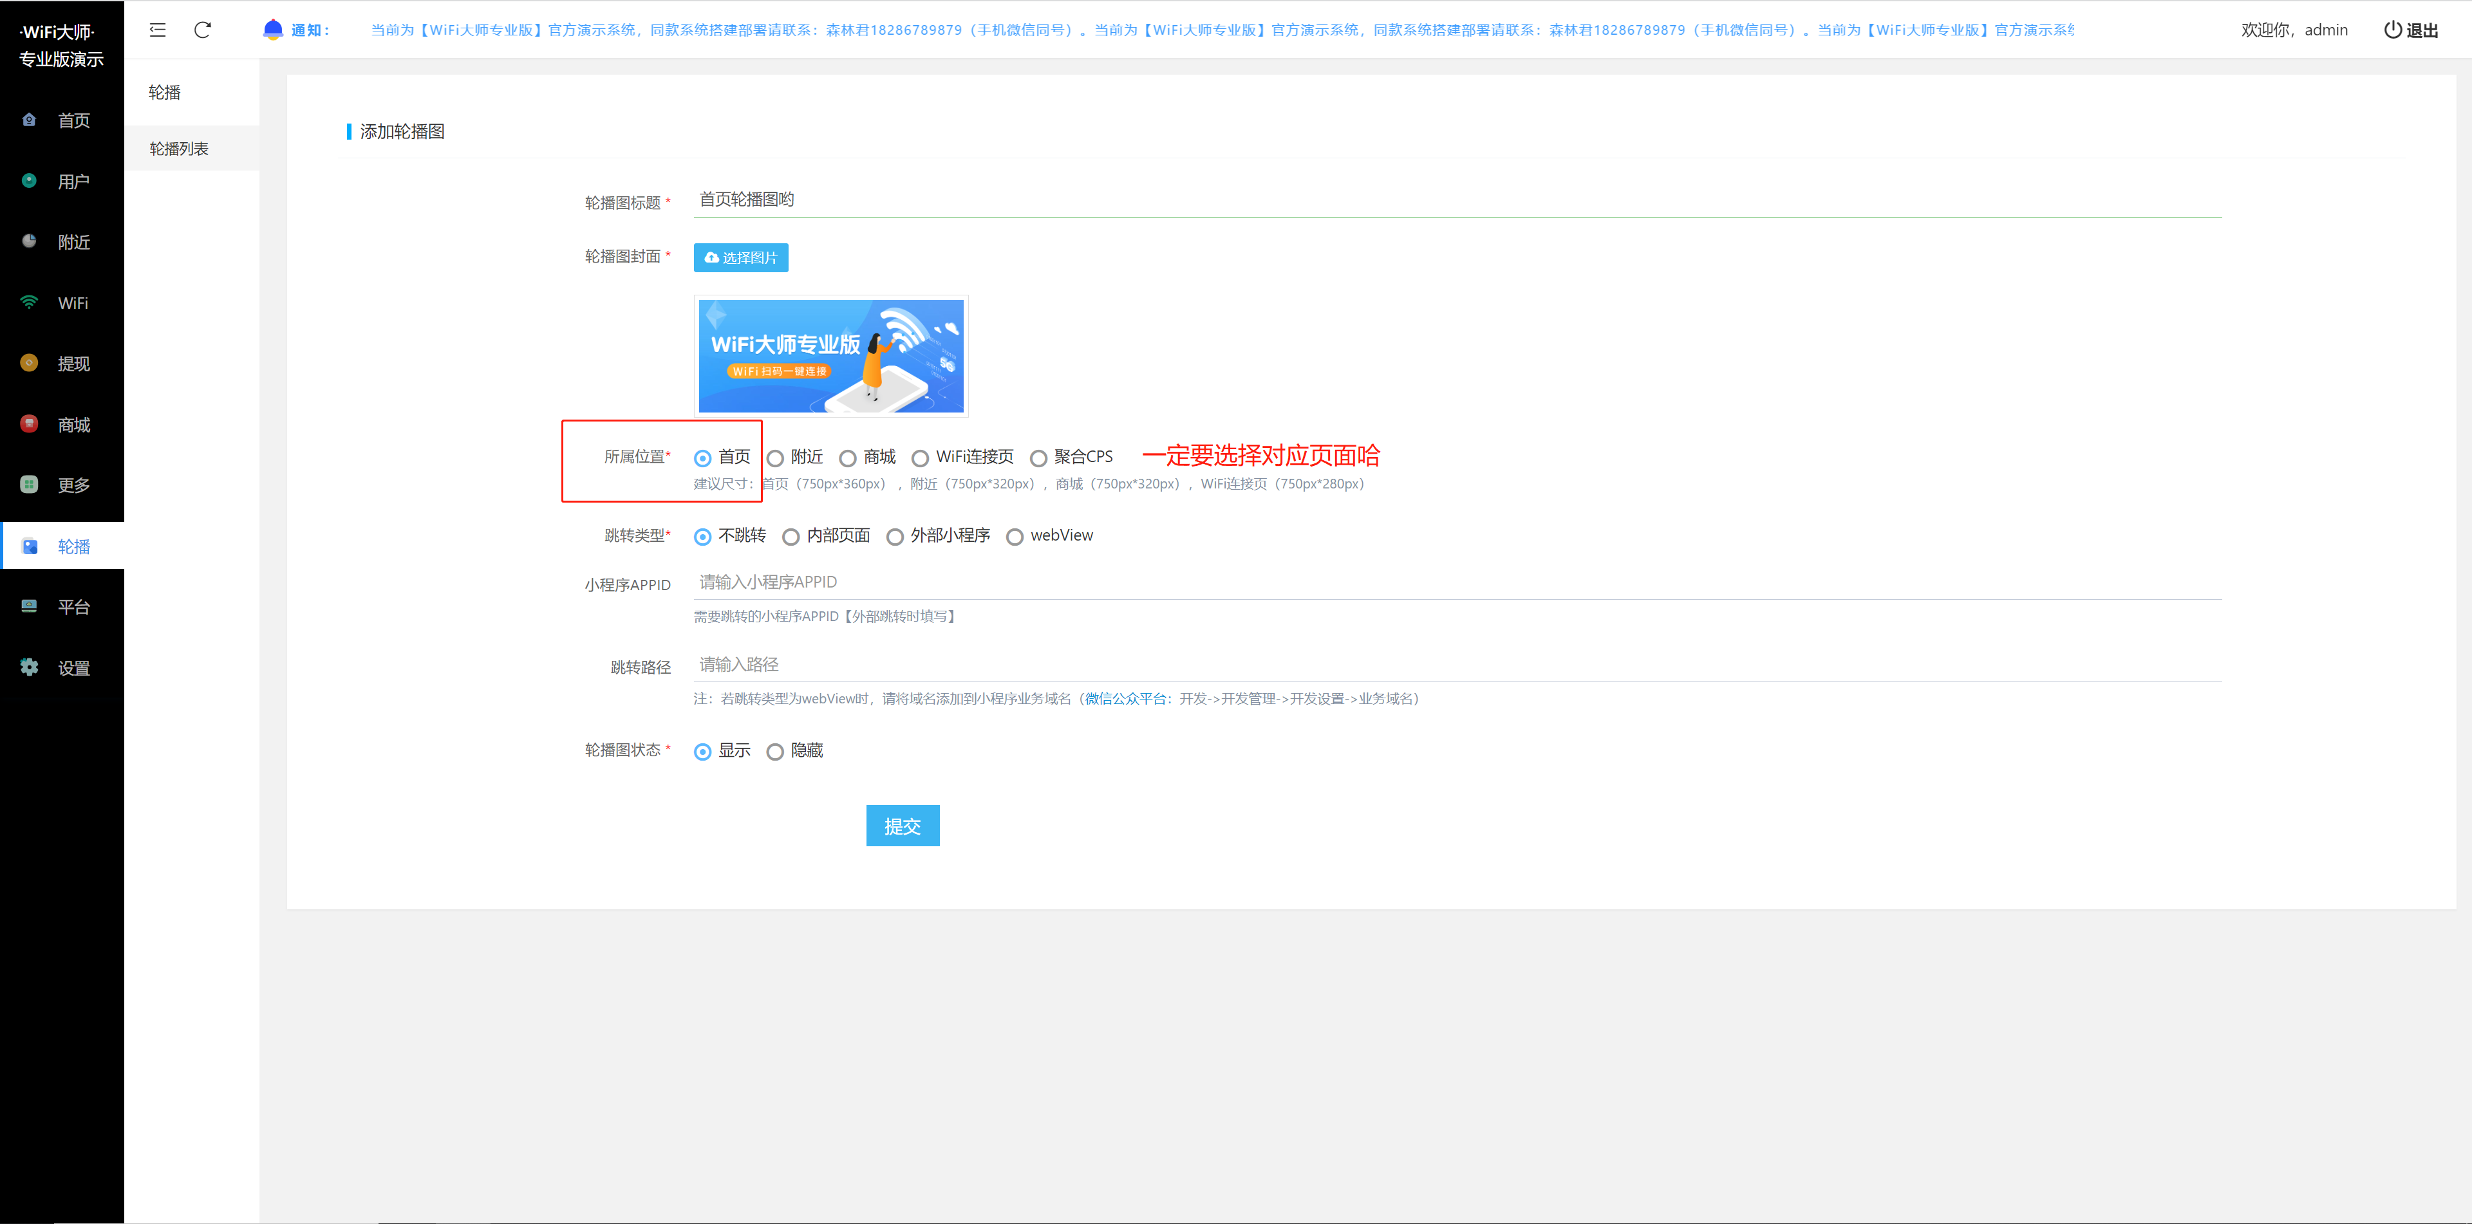Open the 轮播列表 submenu item
This screenshot has height=1224, width=2472.
192,149
